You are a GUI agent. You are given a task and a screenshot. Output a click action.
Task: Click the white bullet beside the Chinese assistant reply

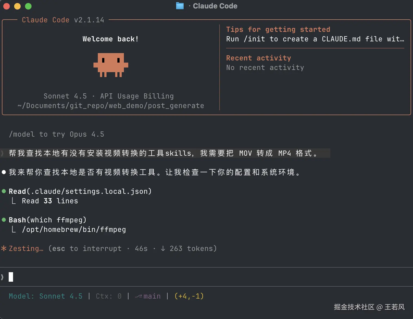click(4, 172)
